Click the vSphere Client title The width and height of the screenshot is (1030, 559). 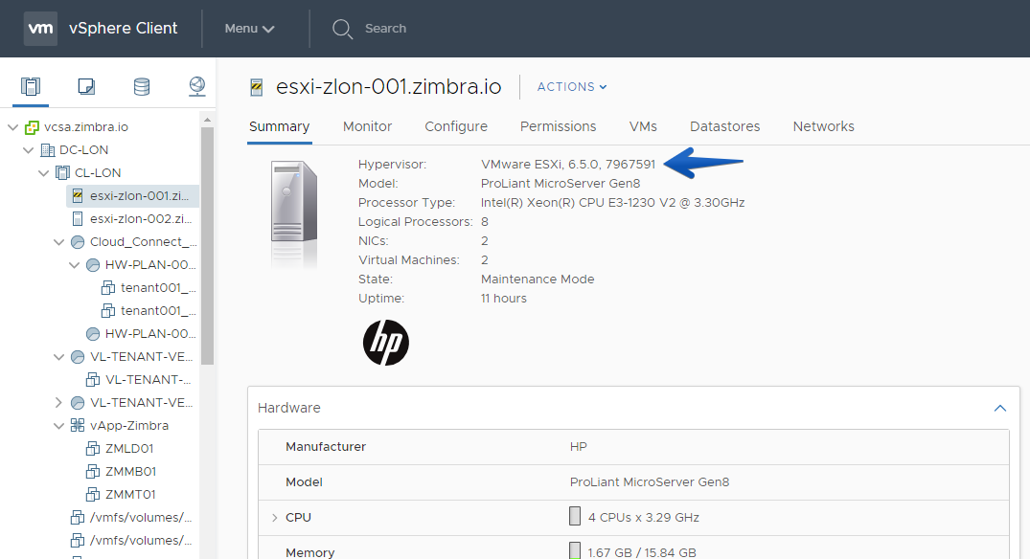tap(123, 28)
